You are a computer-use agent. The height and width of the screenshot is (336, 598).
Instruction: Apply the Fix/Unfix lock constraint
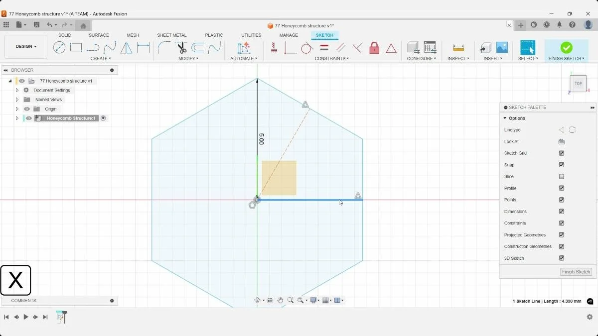tap(374, 48)
